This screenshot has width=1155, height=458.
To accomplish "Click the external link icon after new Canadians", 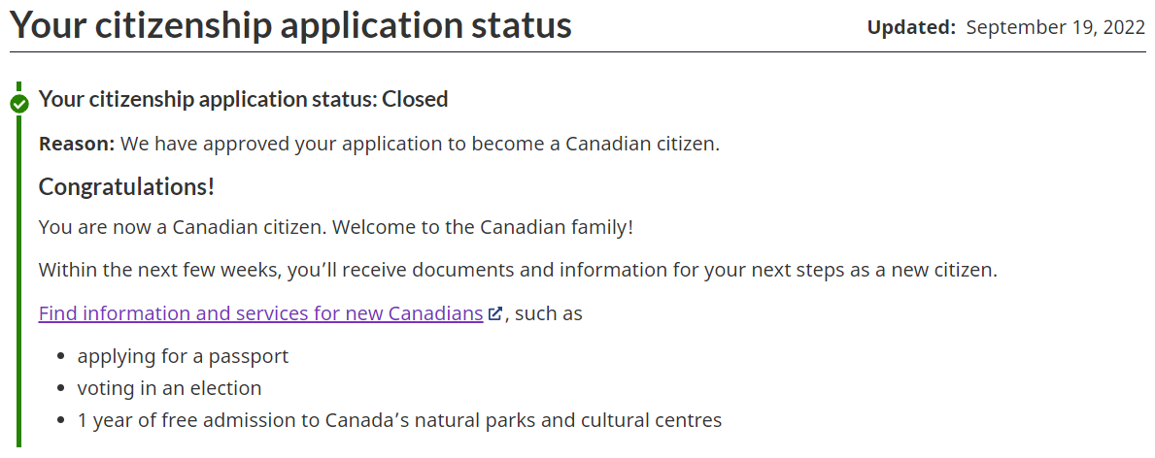I will 495,314.
